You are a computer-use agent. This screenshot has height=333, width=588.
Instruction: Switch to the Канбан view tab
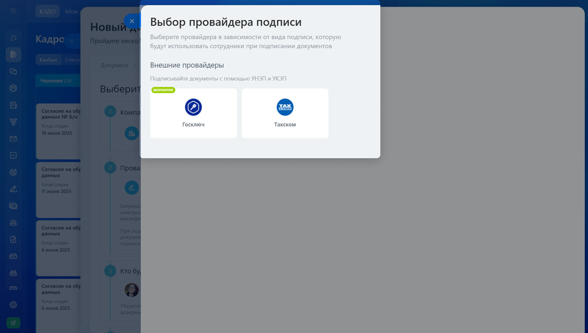tap(48, 60)
